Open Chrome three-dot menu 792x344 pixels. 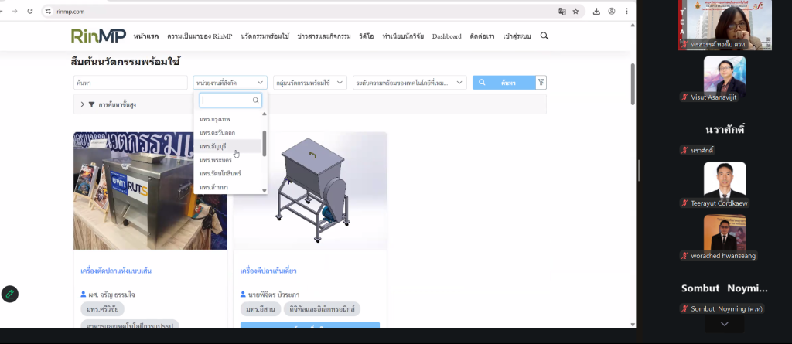[x=626, y=12]
